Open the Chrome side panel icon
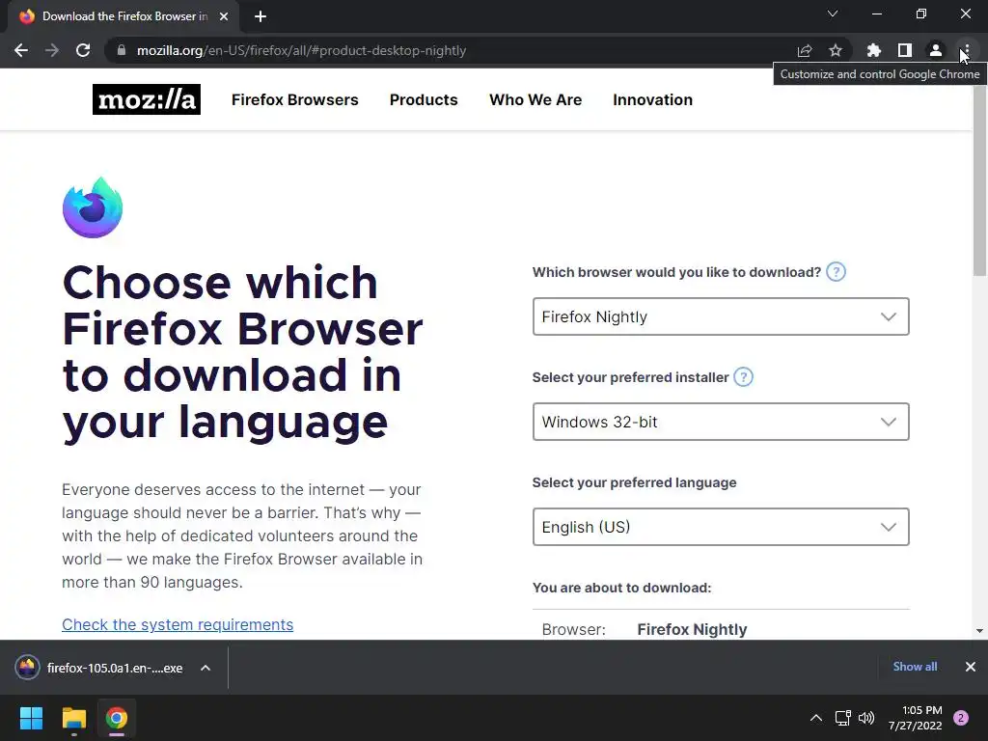Viewport: 988px width, 741px height. (905, 50)
